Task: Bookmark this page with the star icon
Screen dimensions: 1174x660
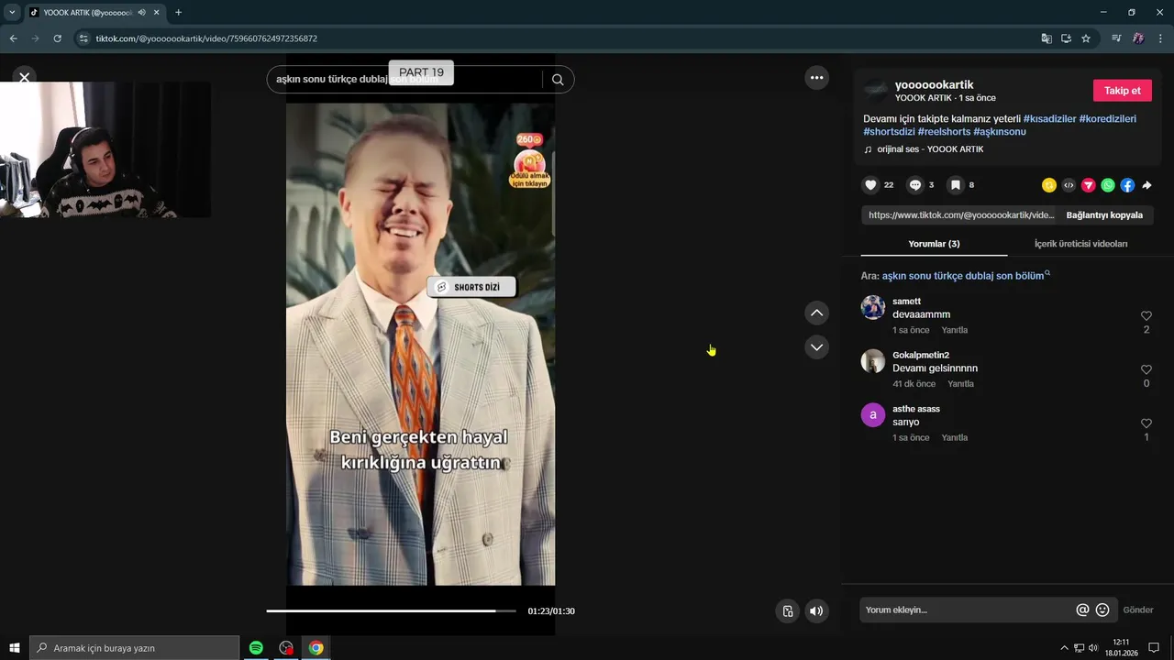Action: click(1086, 38)
